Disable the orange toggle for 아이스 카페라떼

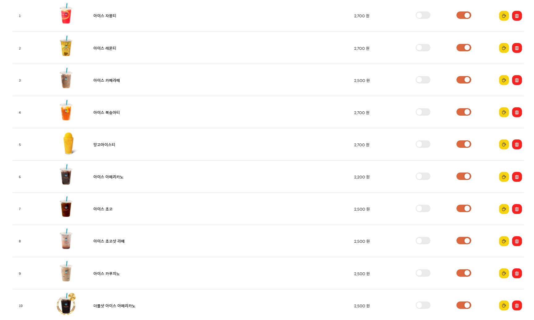click(x=464, y=80)
